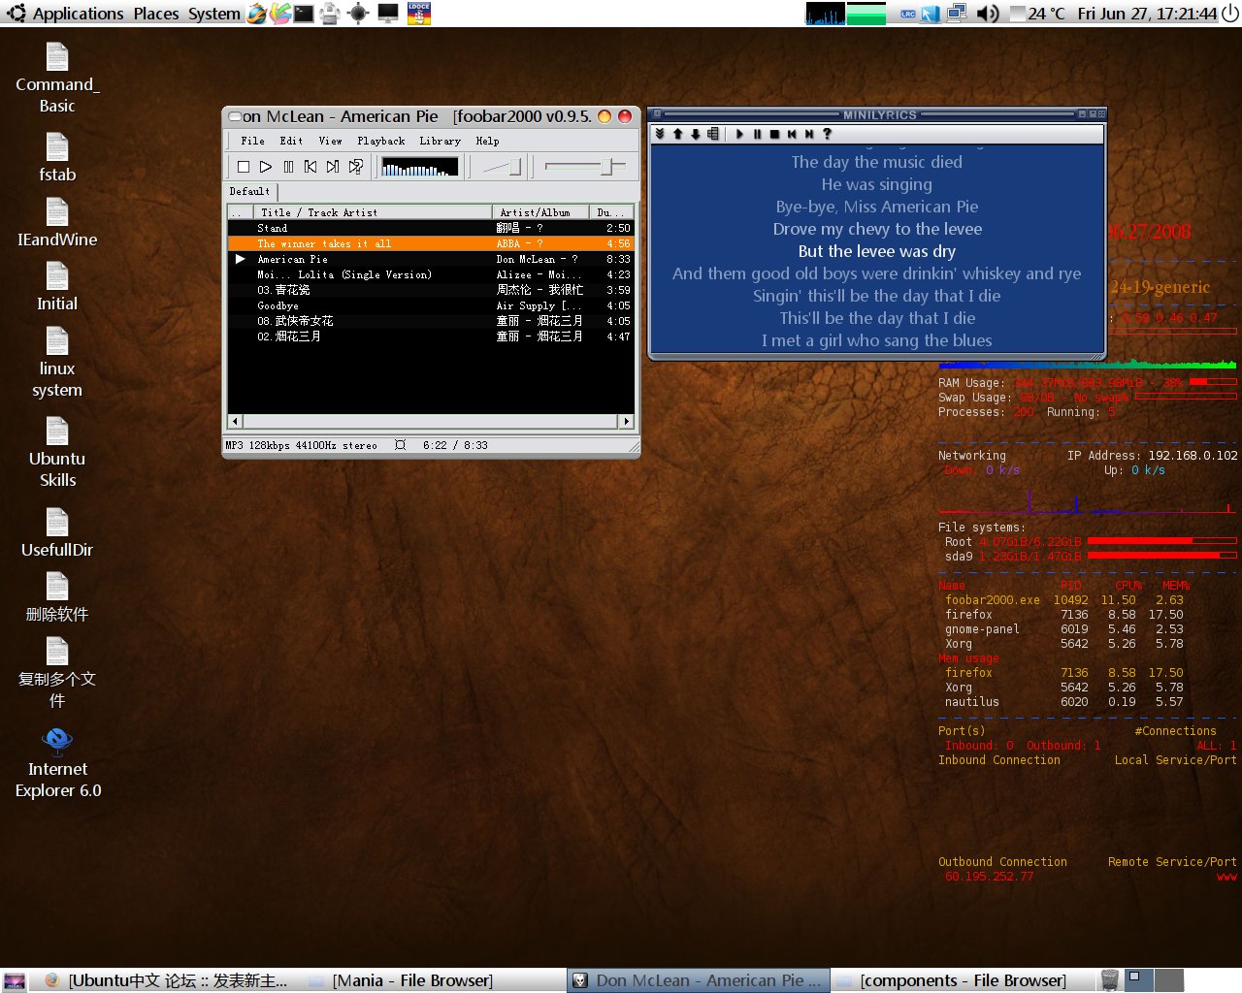Launch Internet Explorer 6.0 desktop shortcut
Screen dimensions: 1242x993
(x=57, y=763)
